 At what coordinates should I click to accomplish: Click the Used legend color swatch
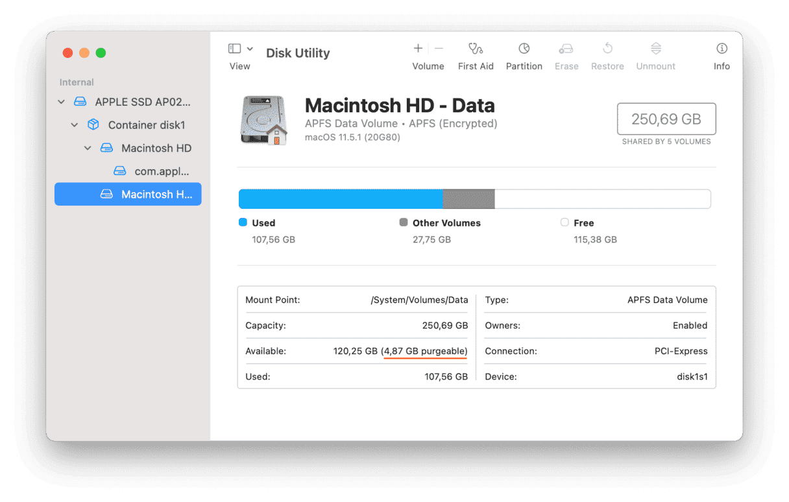tap(243, 222)
